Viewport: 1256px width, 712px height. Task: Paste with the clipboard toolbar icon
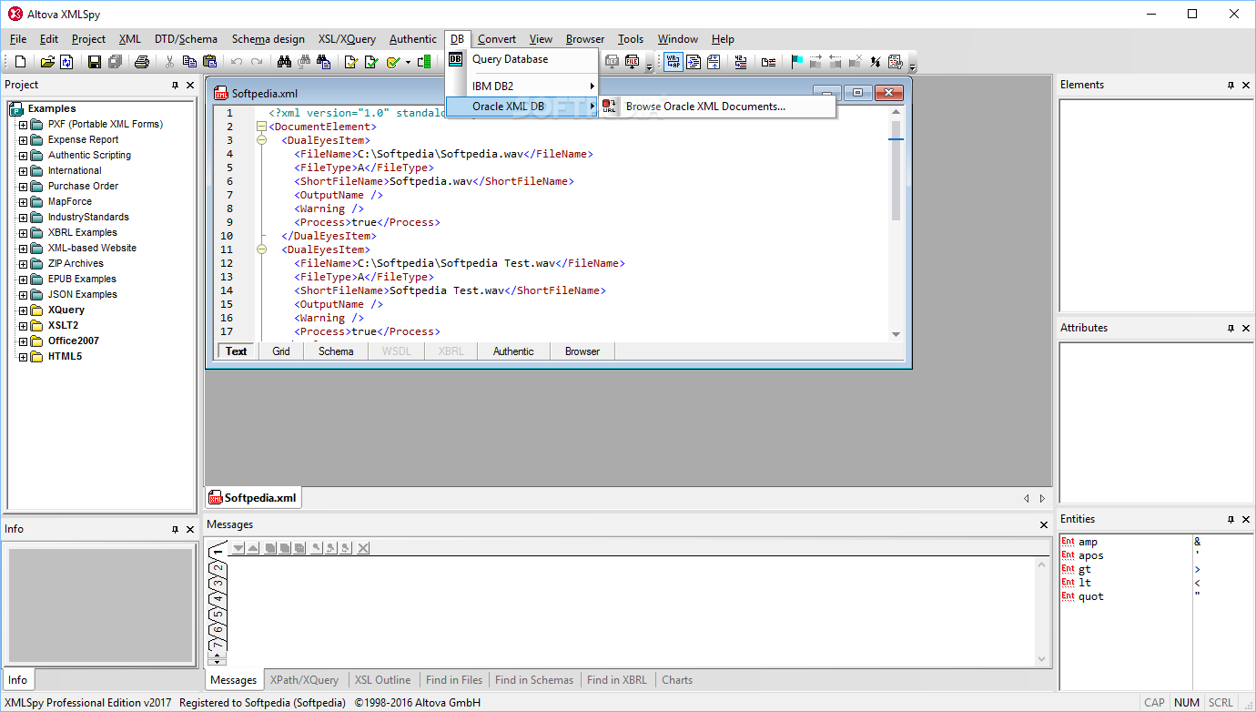209,62
